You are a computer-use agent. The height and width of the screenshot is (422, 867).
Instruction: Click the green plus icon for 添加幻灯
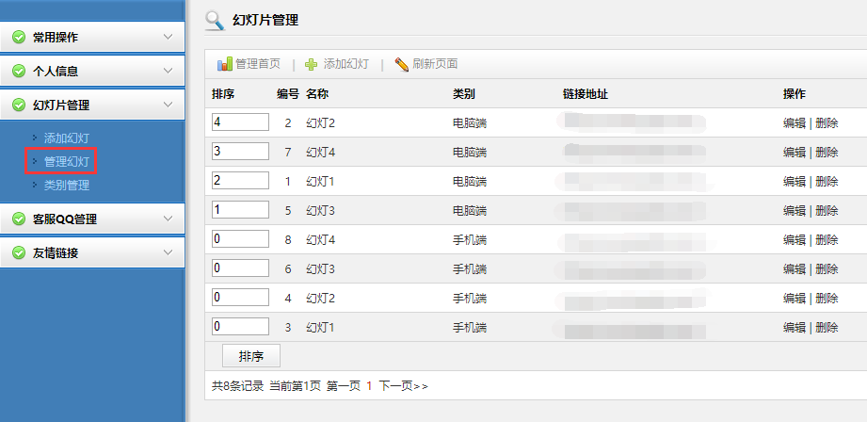pos(312,64)
